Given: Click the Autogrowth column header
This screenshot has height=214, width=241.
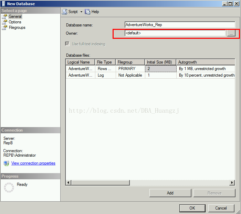Looking at the screenshot, I should [206, 62].
